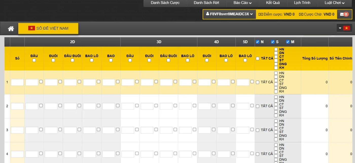
Task: Tick the HN checkbox in row 1
Action: click(276, 73)
